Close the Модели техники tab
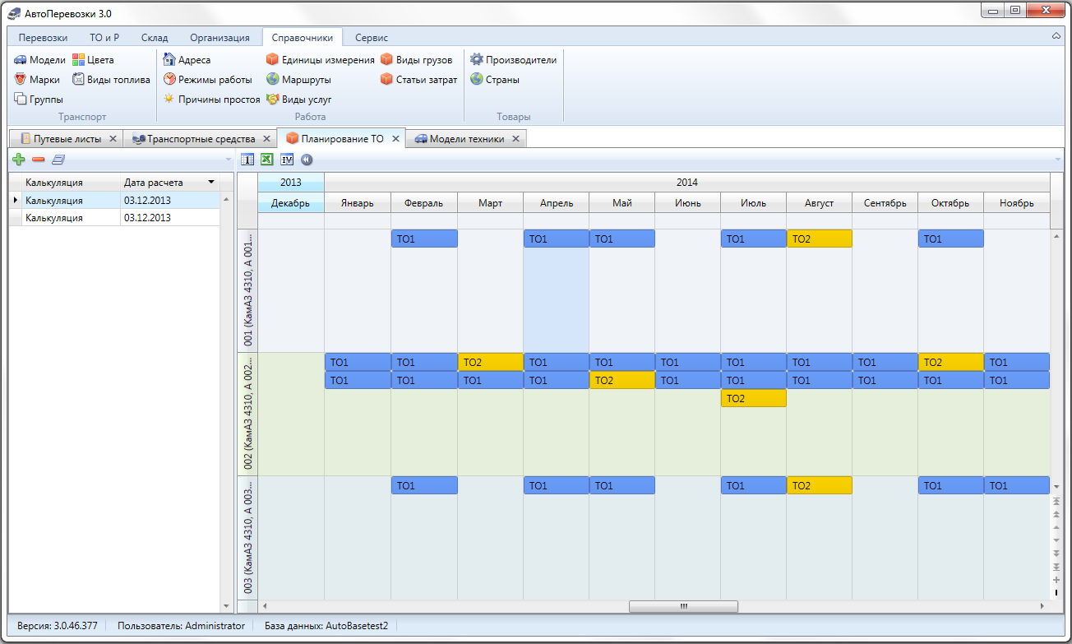 coord(515,139)
